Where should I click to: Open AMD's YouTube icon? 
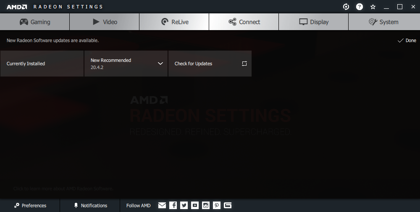195,205
